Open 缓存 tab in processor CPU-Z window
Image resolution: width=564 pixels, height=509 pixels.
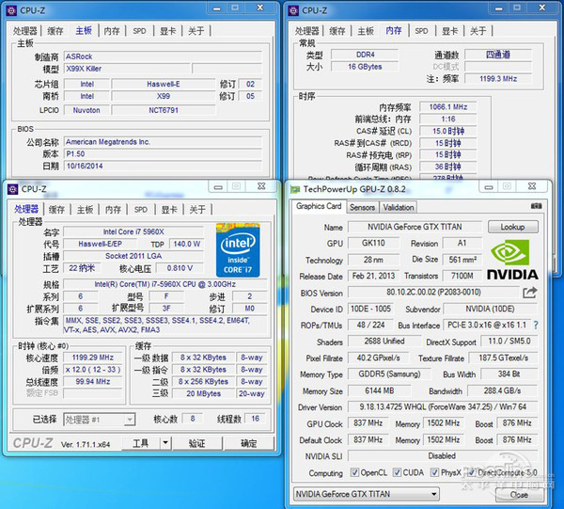56,210
